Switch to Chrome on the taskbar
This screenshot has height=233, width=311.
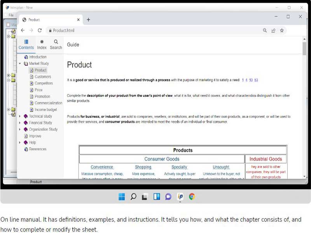click(x=192, y=196)
